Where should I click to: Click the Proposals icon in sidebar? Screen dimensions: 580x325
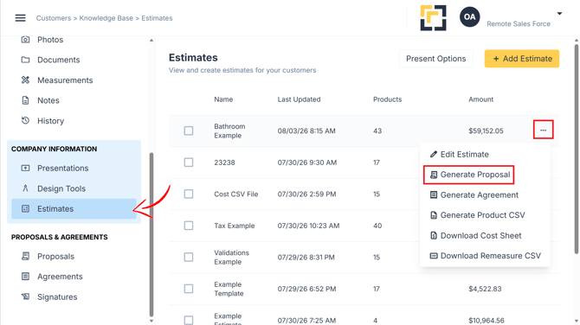[25, 257]
